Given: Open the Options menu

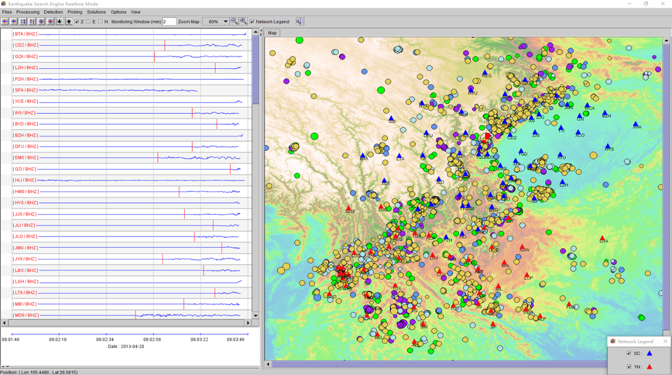Looking at the screenshot, I should point(118,12).
